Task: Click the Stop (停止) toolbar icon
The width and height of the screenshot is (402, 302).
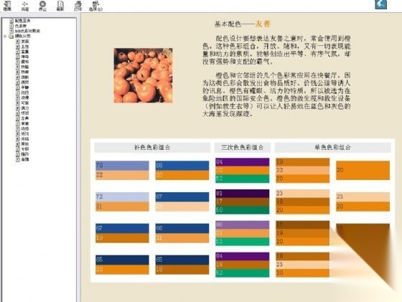Action: pyautogui.click(x=42, y=5)
